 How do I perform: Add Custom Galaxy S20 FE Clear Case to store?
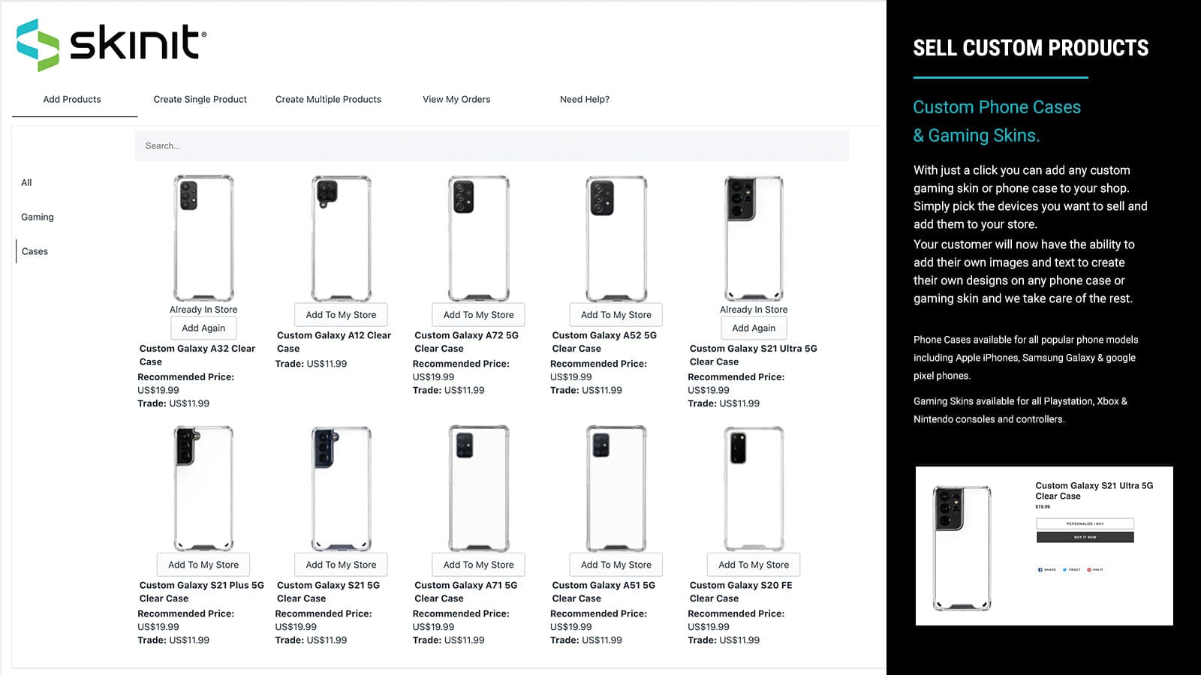753,564
